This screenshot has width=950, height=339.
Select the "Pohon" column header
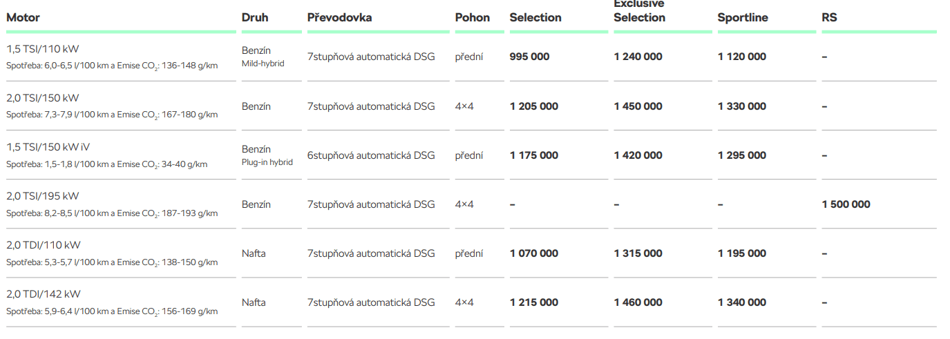coord(473,17)
